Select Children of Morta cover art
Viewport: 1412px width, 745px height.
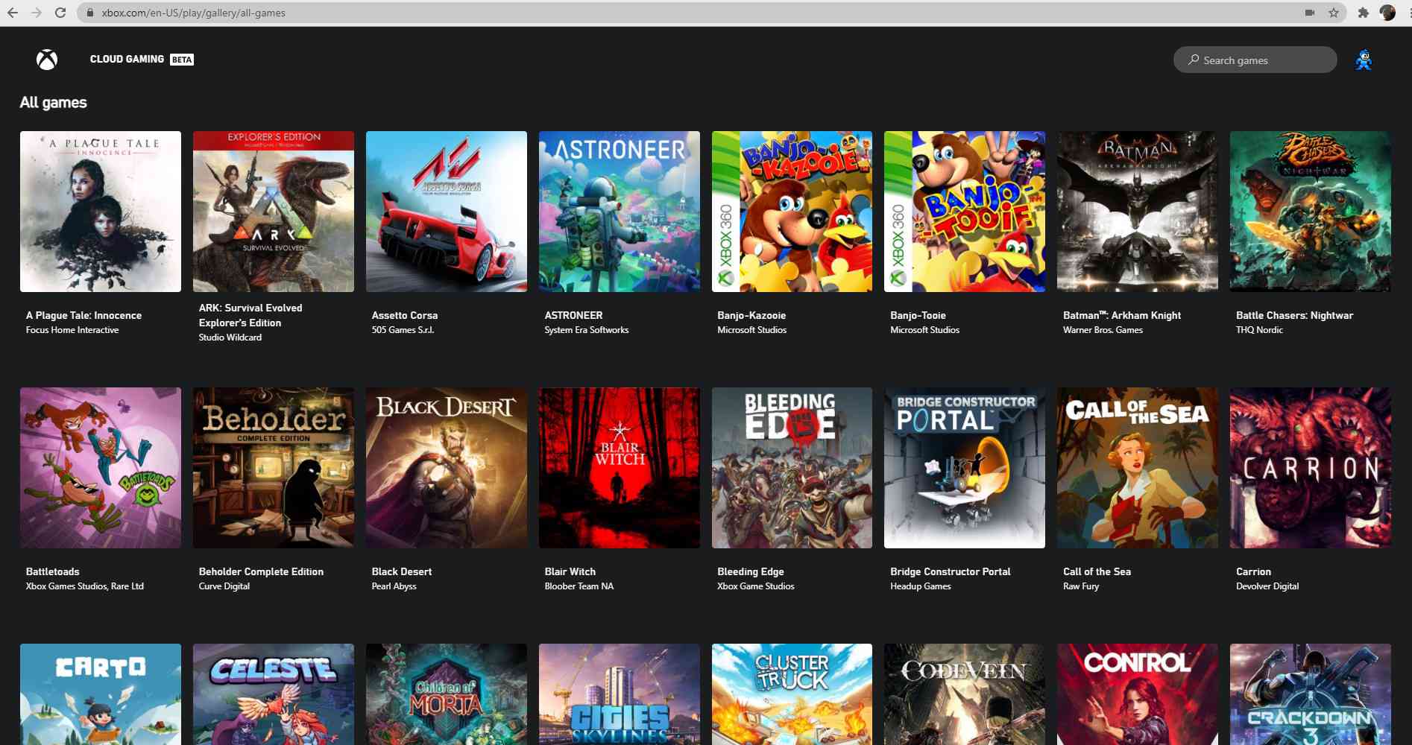[x=447, y=694]
